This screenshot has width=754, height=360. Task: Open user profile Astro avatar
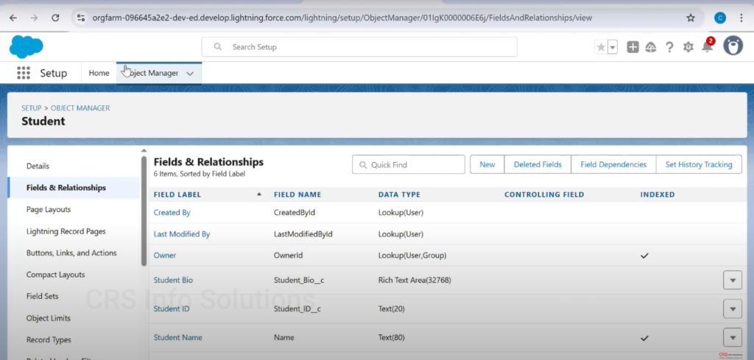733,46
